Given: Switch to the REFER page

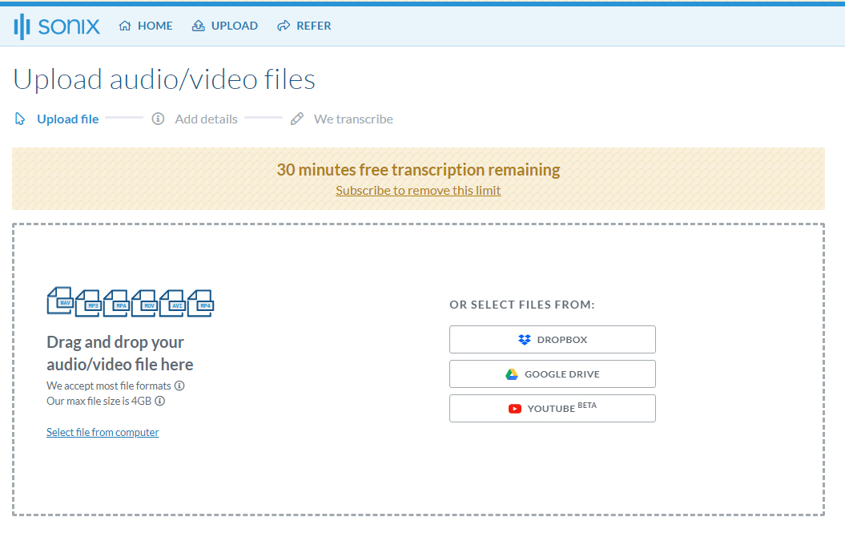Looking at the screenshot, I should coord(313,25).
